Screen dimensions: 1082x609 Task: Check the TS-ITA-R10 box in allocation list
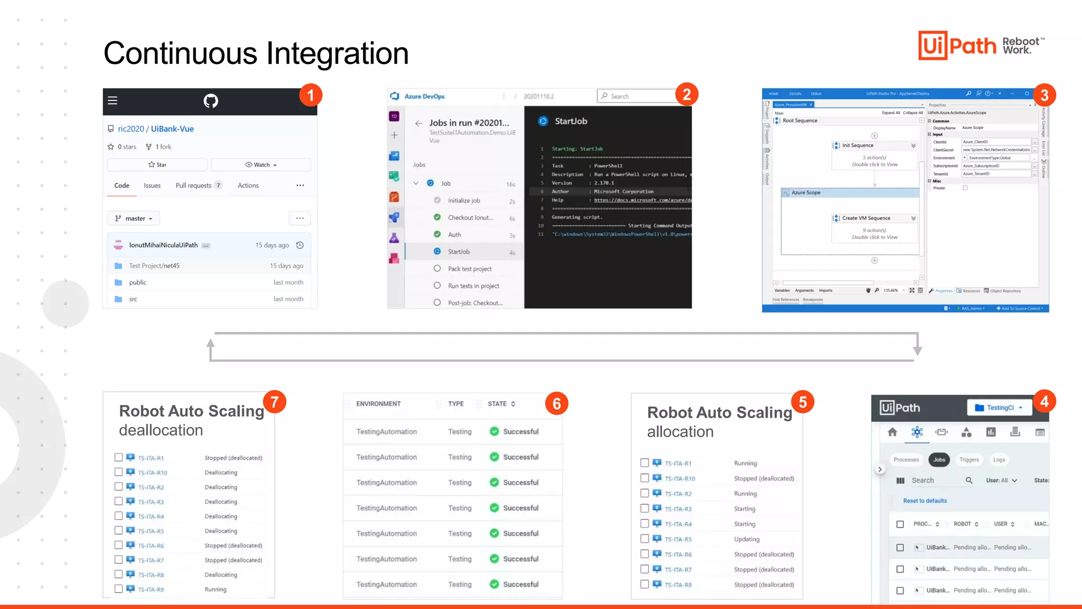point(645,478)
